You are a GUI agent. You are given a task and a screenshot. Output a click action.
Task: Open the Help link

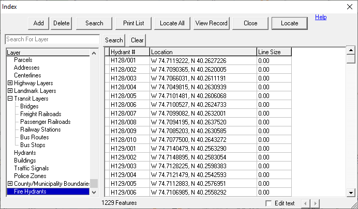click(321, 18)
